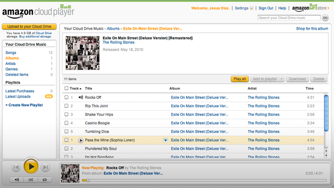Open the Amazon MP3 store logo link
This screenshot has width=334, height=188.
tap(311, 8)
